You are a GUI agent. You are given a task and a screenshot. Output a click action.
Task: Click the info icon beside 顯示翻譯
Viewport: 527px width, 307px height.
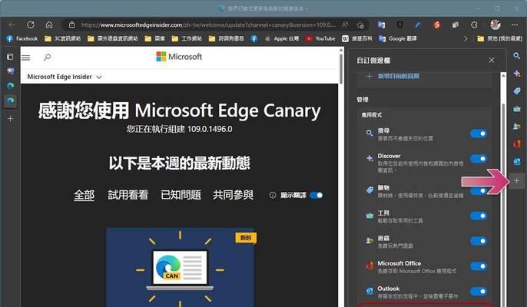(x=273, y=195)
